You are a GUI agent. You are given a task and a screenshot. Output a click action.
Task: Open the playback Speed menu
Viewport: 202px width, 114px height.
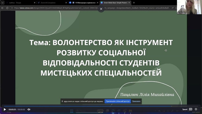(185, 109)
